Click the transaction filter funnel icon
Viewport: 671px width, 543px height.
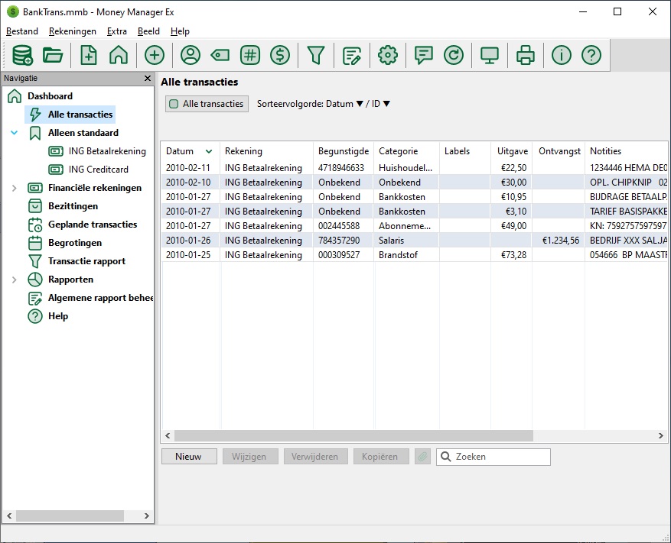tap(316, 55)
